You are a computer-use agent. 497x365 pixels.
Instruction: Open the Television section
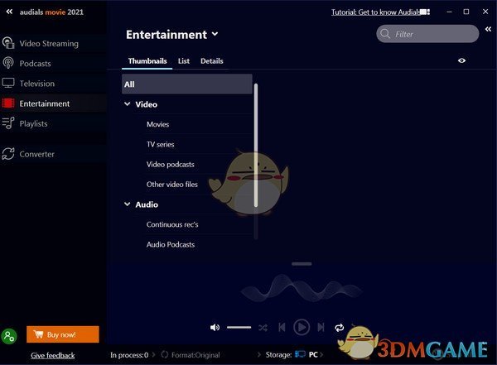point(53,84)
